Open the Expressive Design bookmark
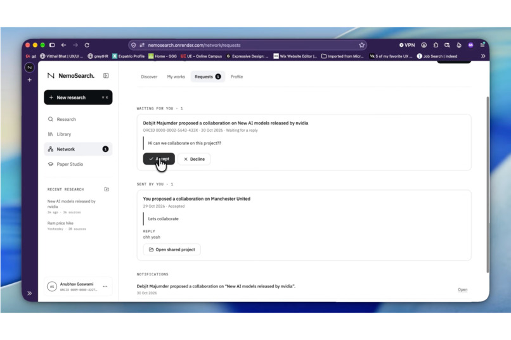511x340 pixels. (x=247, y=56)
